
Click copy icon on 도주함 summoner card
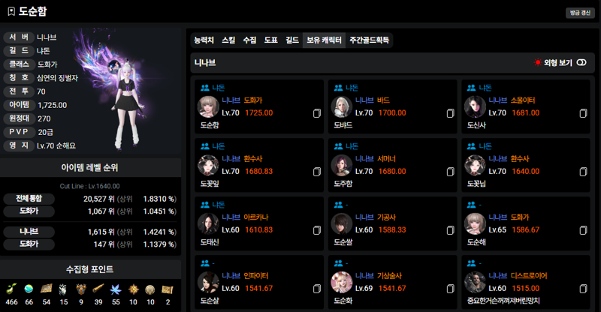tap(450, 172)
